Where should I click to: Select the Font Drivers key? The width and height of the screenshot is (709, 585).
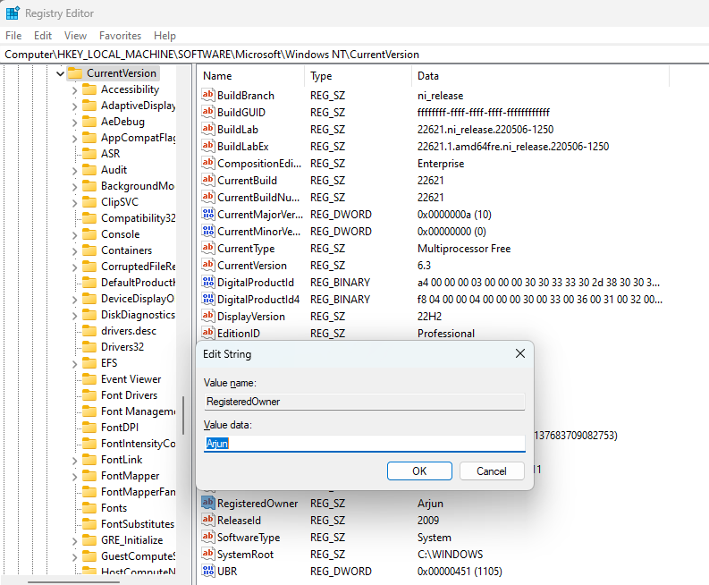coord(129,395)
